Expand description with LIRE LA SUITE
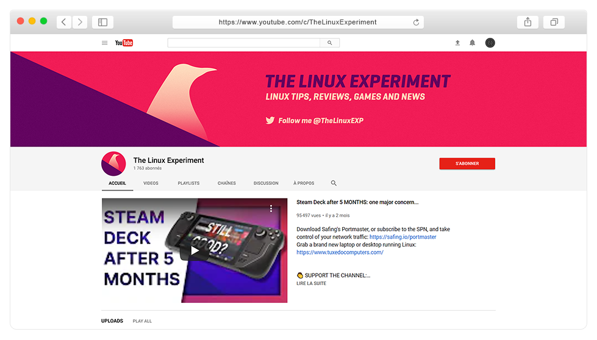 click(312, 284)
